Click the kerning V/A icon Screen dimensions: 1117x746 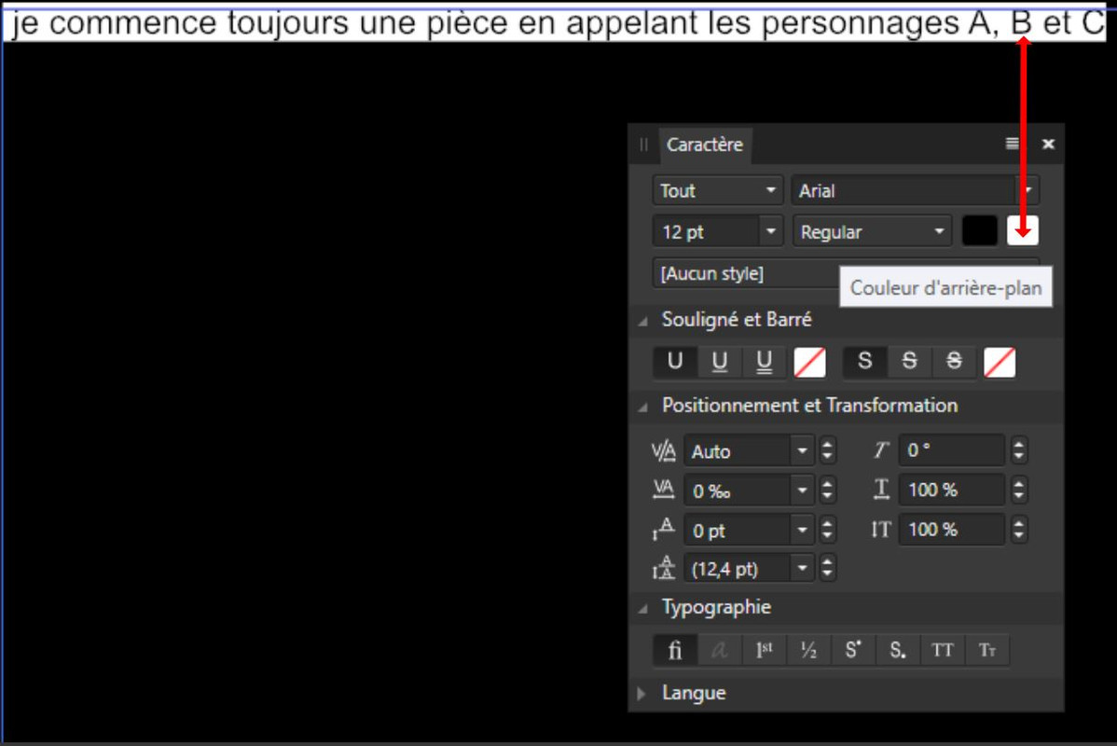coord(664,451)
